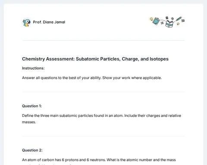The image size is (207, 165).
Task: Click the Prof. Diana Jamal name
Action: (49, 22)
